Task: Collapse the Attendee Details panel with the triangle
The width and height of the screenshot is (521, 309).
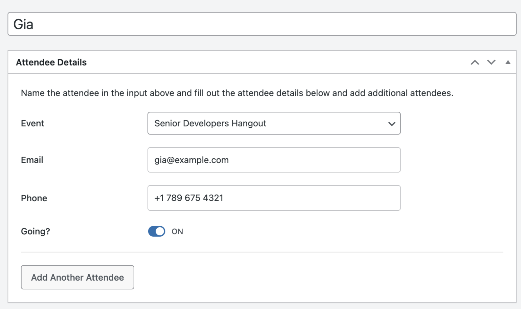Action: (x=508, y=62)
